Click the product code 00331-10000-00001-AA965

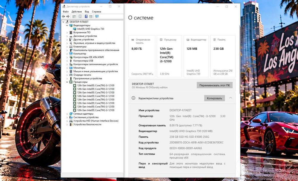[x=186, y=148]
